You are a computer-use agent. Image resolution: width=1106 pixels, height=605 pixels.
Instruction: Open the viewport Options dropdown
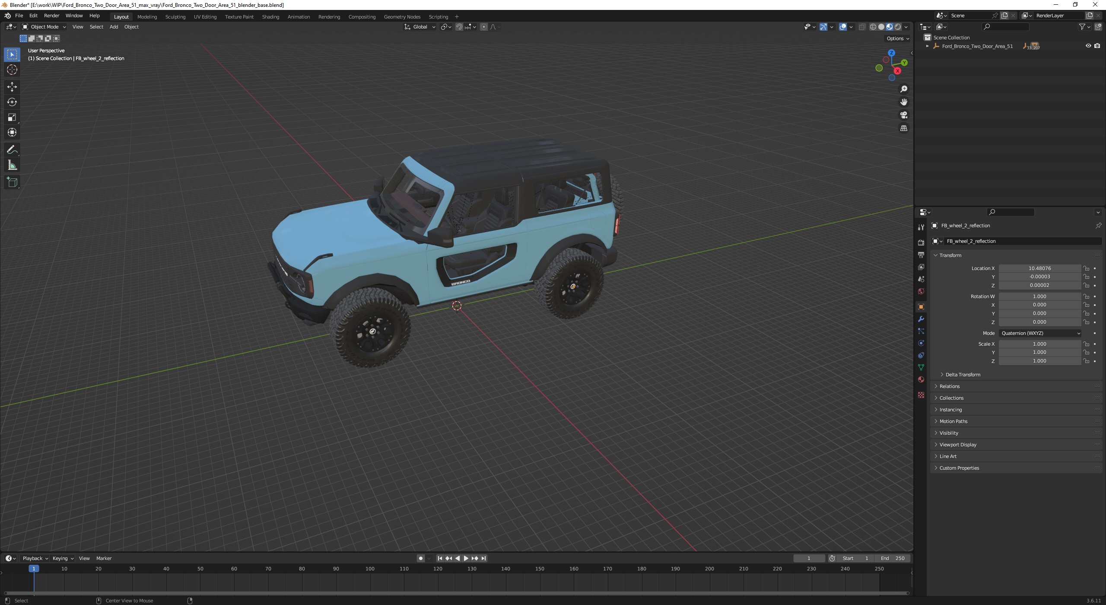tap(897, 38)
